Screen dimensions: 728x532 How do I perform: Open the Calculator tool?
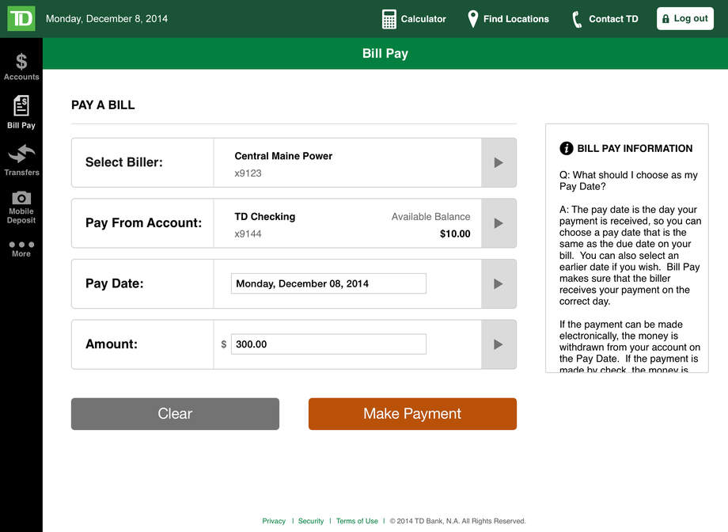point(414,19)
